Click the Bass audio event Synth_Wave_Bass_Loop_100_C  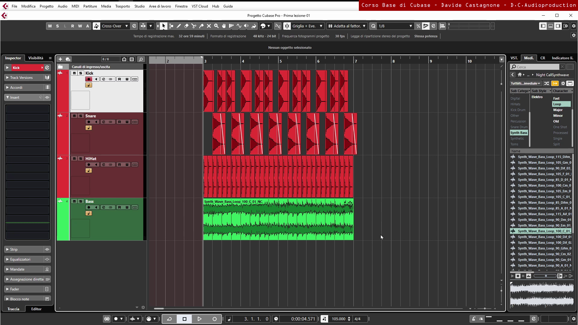tap(278, 219)
